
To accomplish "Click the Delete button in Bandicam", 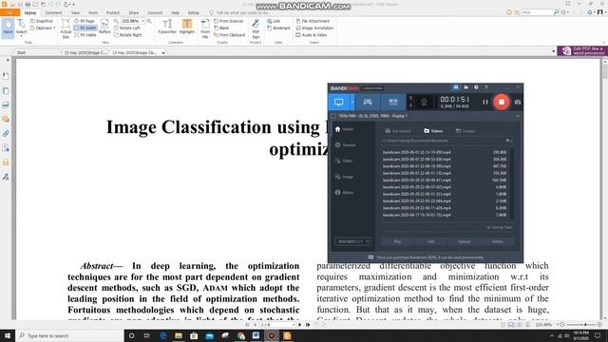I will (498, 241).
